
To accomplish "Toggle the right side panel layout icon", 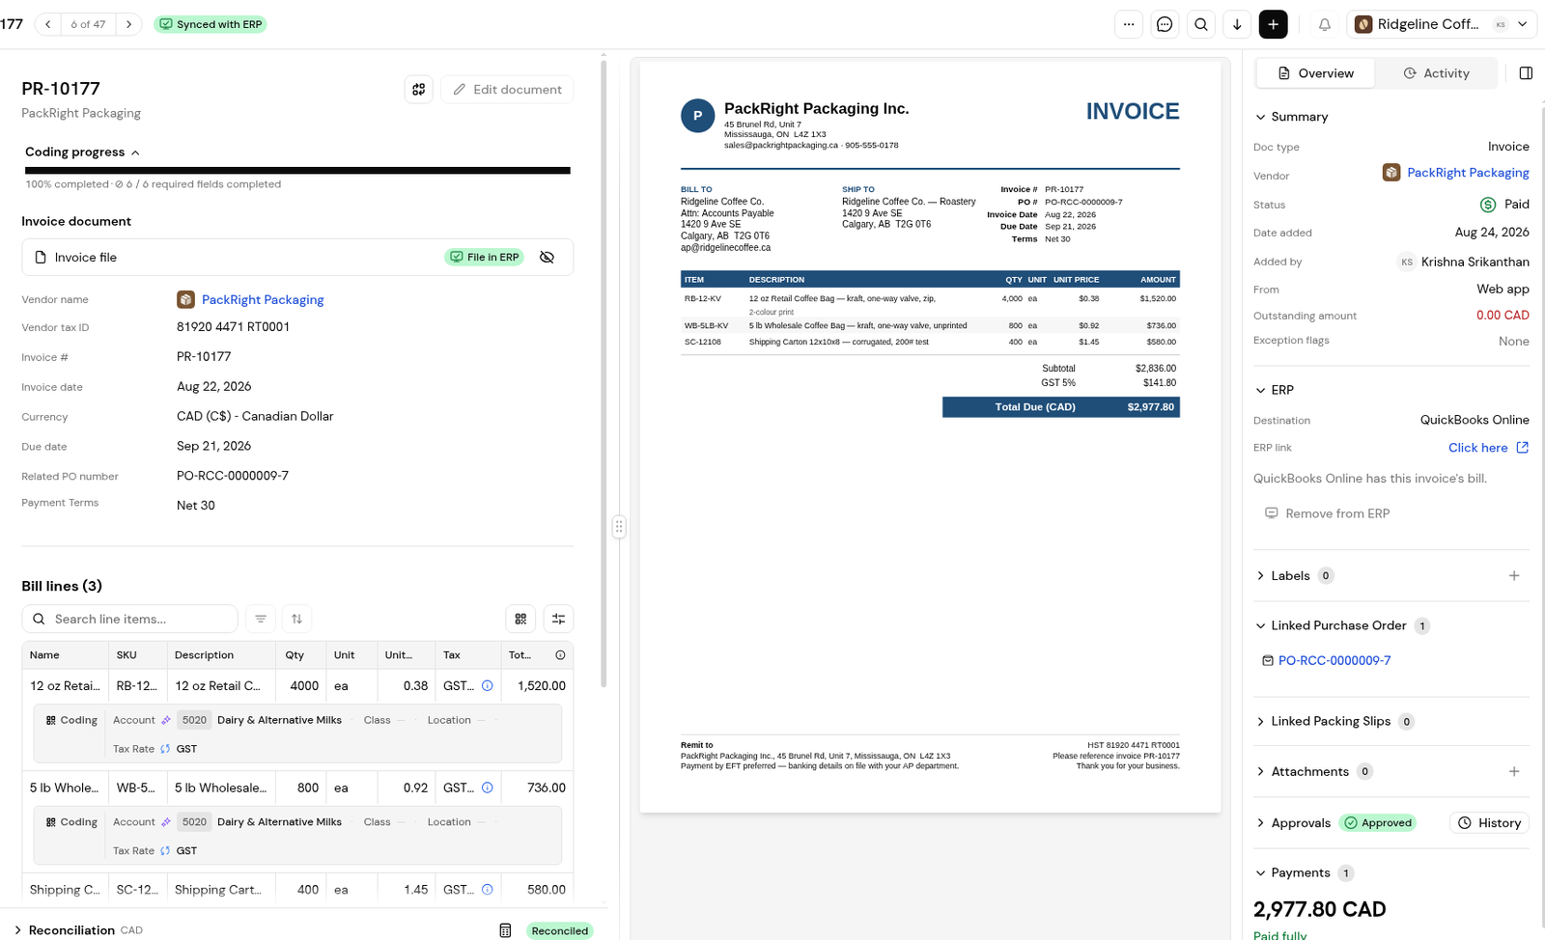I will [x=1526, y=73].
